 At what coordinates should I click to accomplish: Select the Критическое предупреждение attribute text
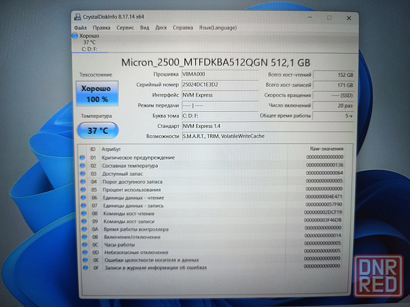coord(138,158)
